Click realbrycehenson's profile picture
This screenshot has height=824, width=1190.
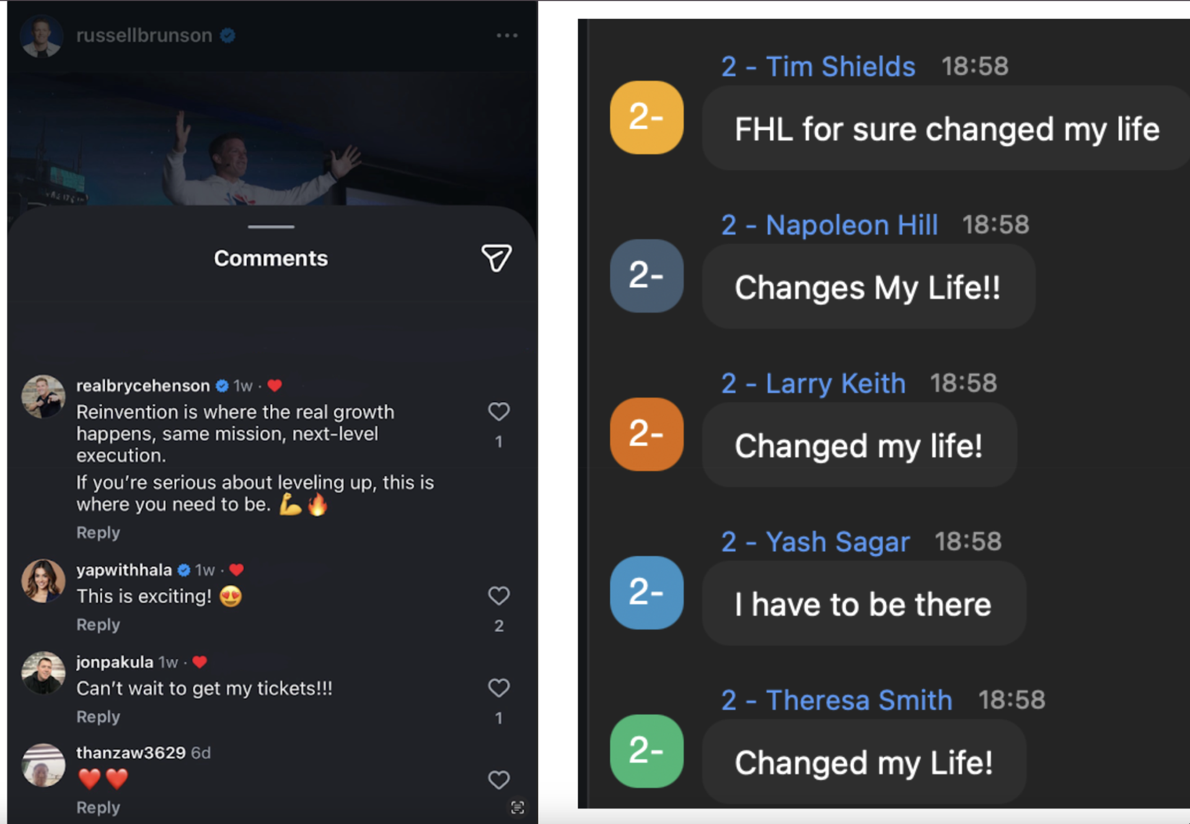pyautogui.click(x=43, y=397)
